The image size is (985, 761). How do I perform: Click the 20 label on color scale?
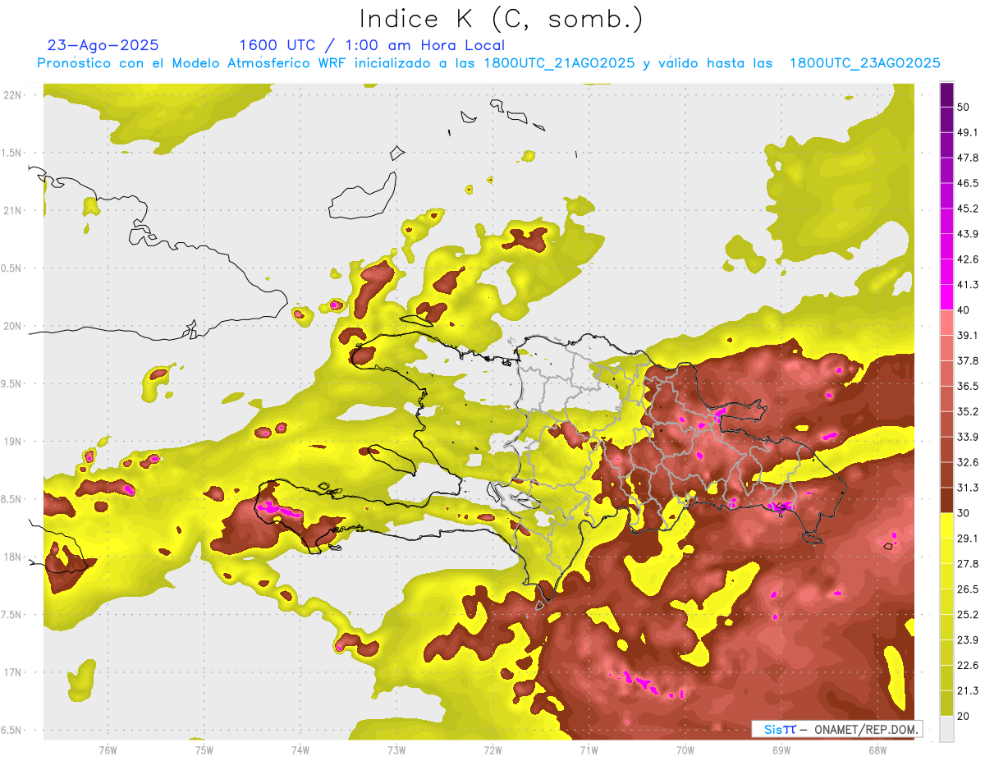[964, 717]
